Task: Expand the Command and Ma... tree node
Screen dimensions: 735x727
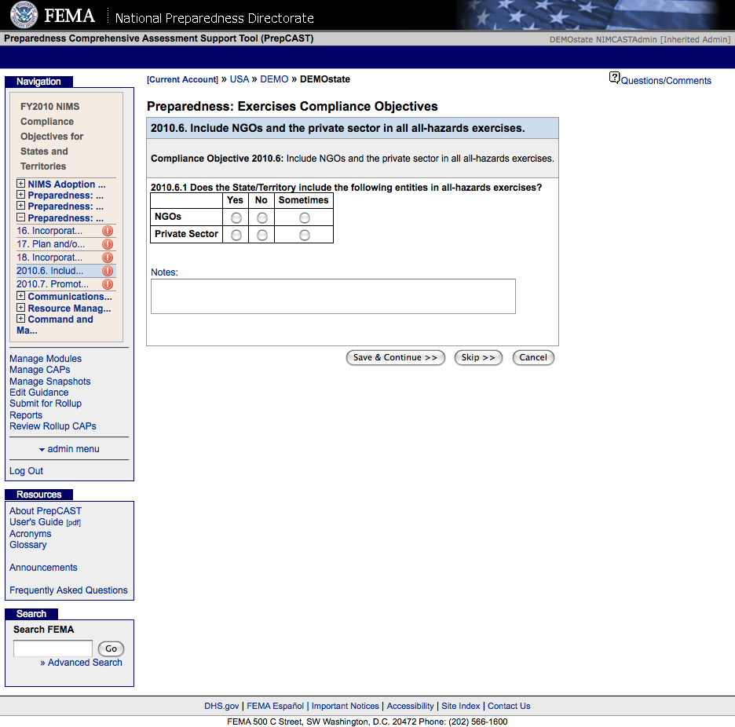Action: [x=20, y=318]
